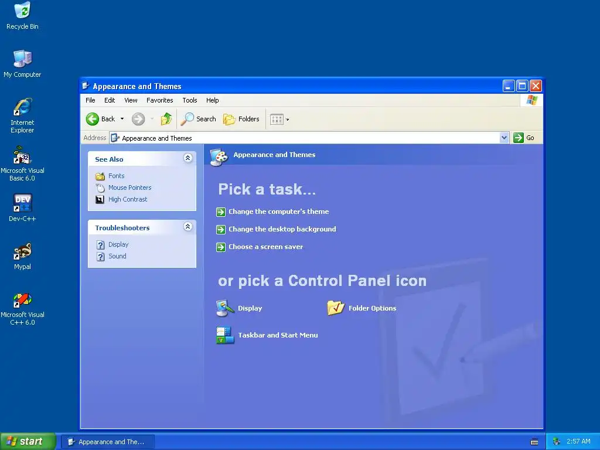This screenshot has width=600, height=450.
Task: Launch Internet Explorer from desktop
Action: (22, 115)
